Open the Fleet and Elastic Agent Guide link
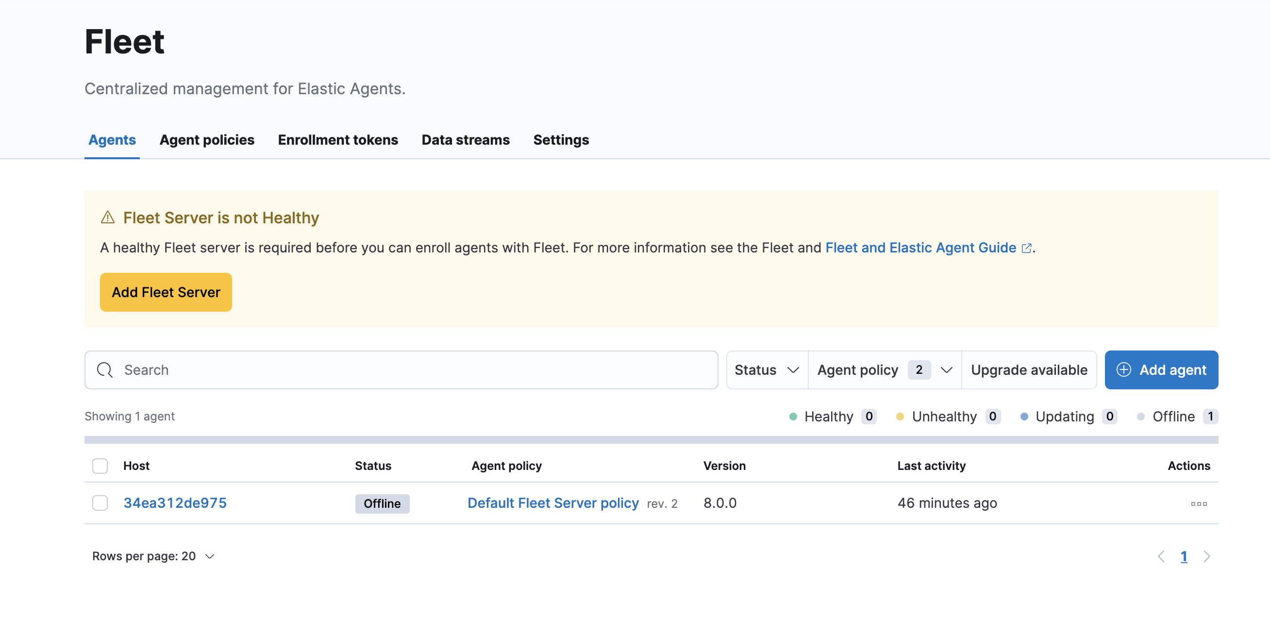1270x635 pixels. (x=923, y=248)
